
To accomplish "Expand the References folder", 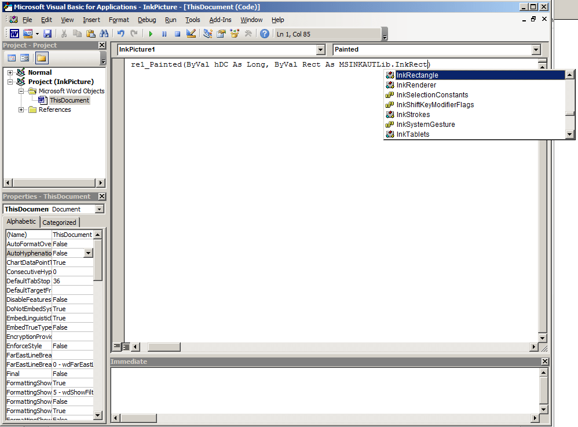I will pyautogui.click(x=21, y=110).
